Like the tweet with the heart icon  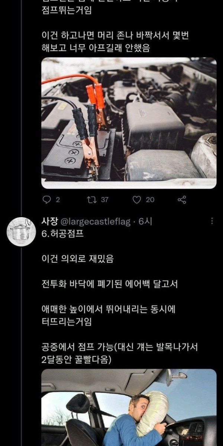click(137, 200)
